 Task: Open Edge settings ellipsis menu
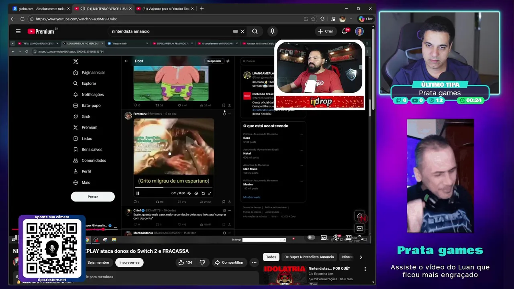tap(351, 19)
